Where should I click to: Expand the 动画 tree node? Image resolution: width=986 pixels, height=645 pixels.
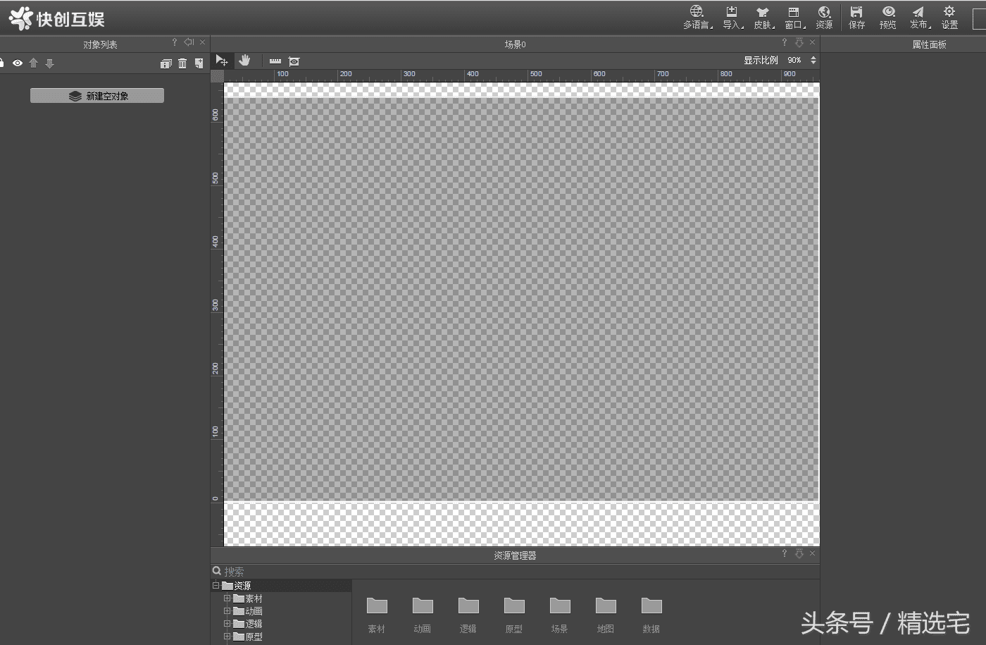[227, 611]
